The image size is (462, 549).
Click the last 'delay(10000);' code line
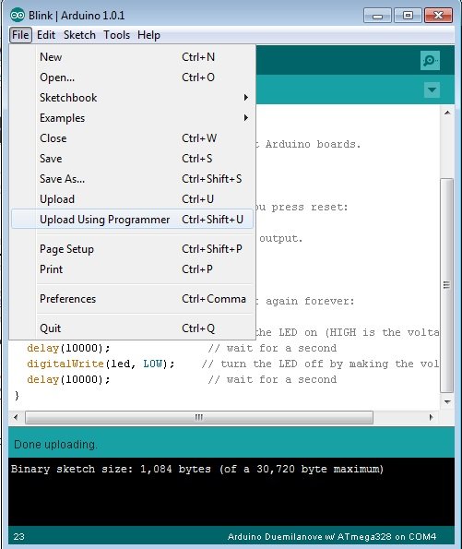[x=68, y=379]
